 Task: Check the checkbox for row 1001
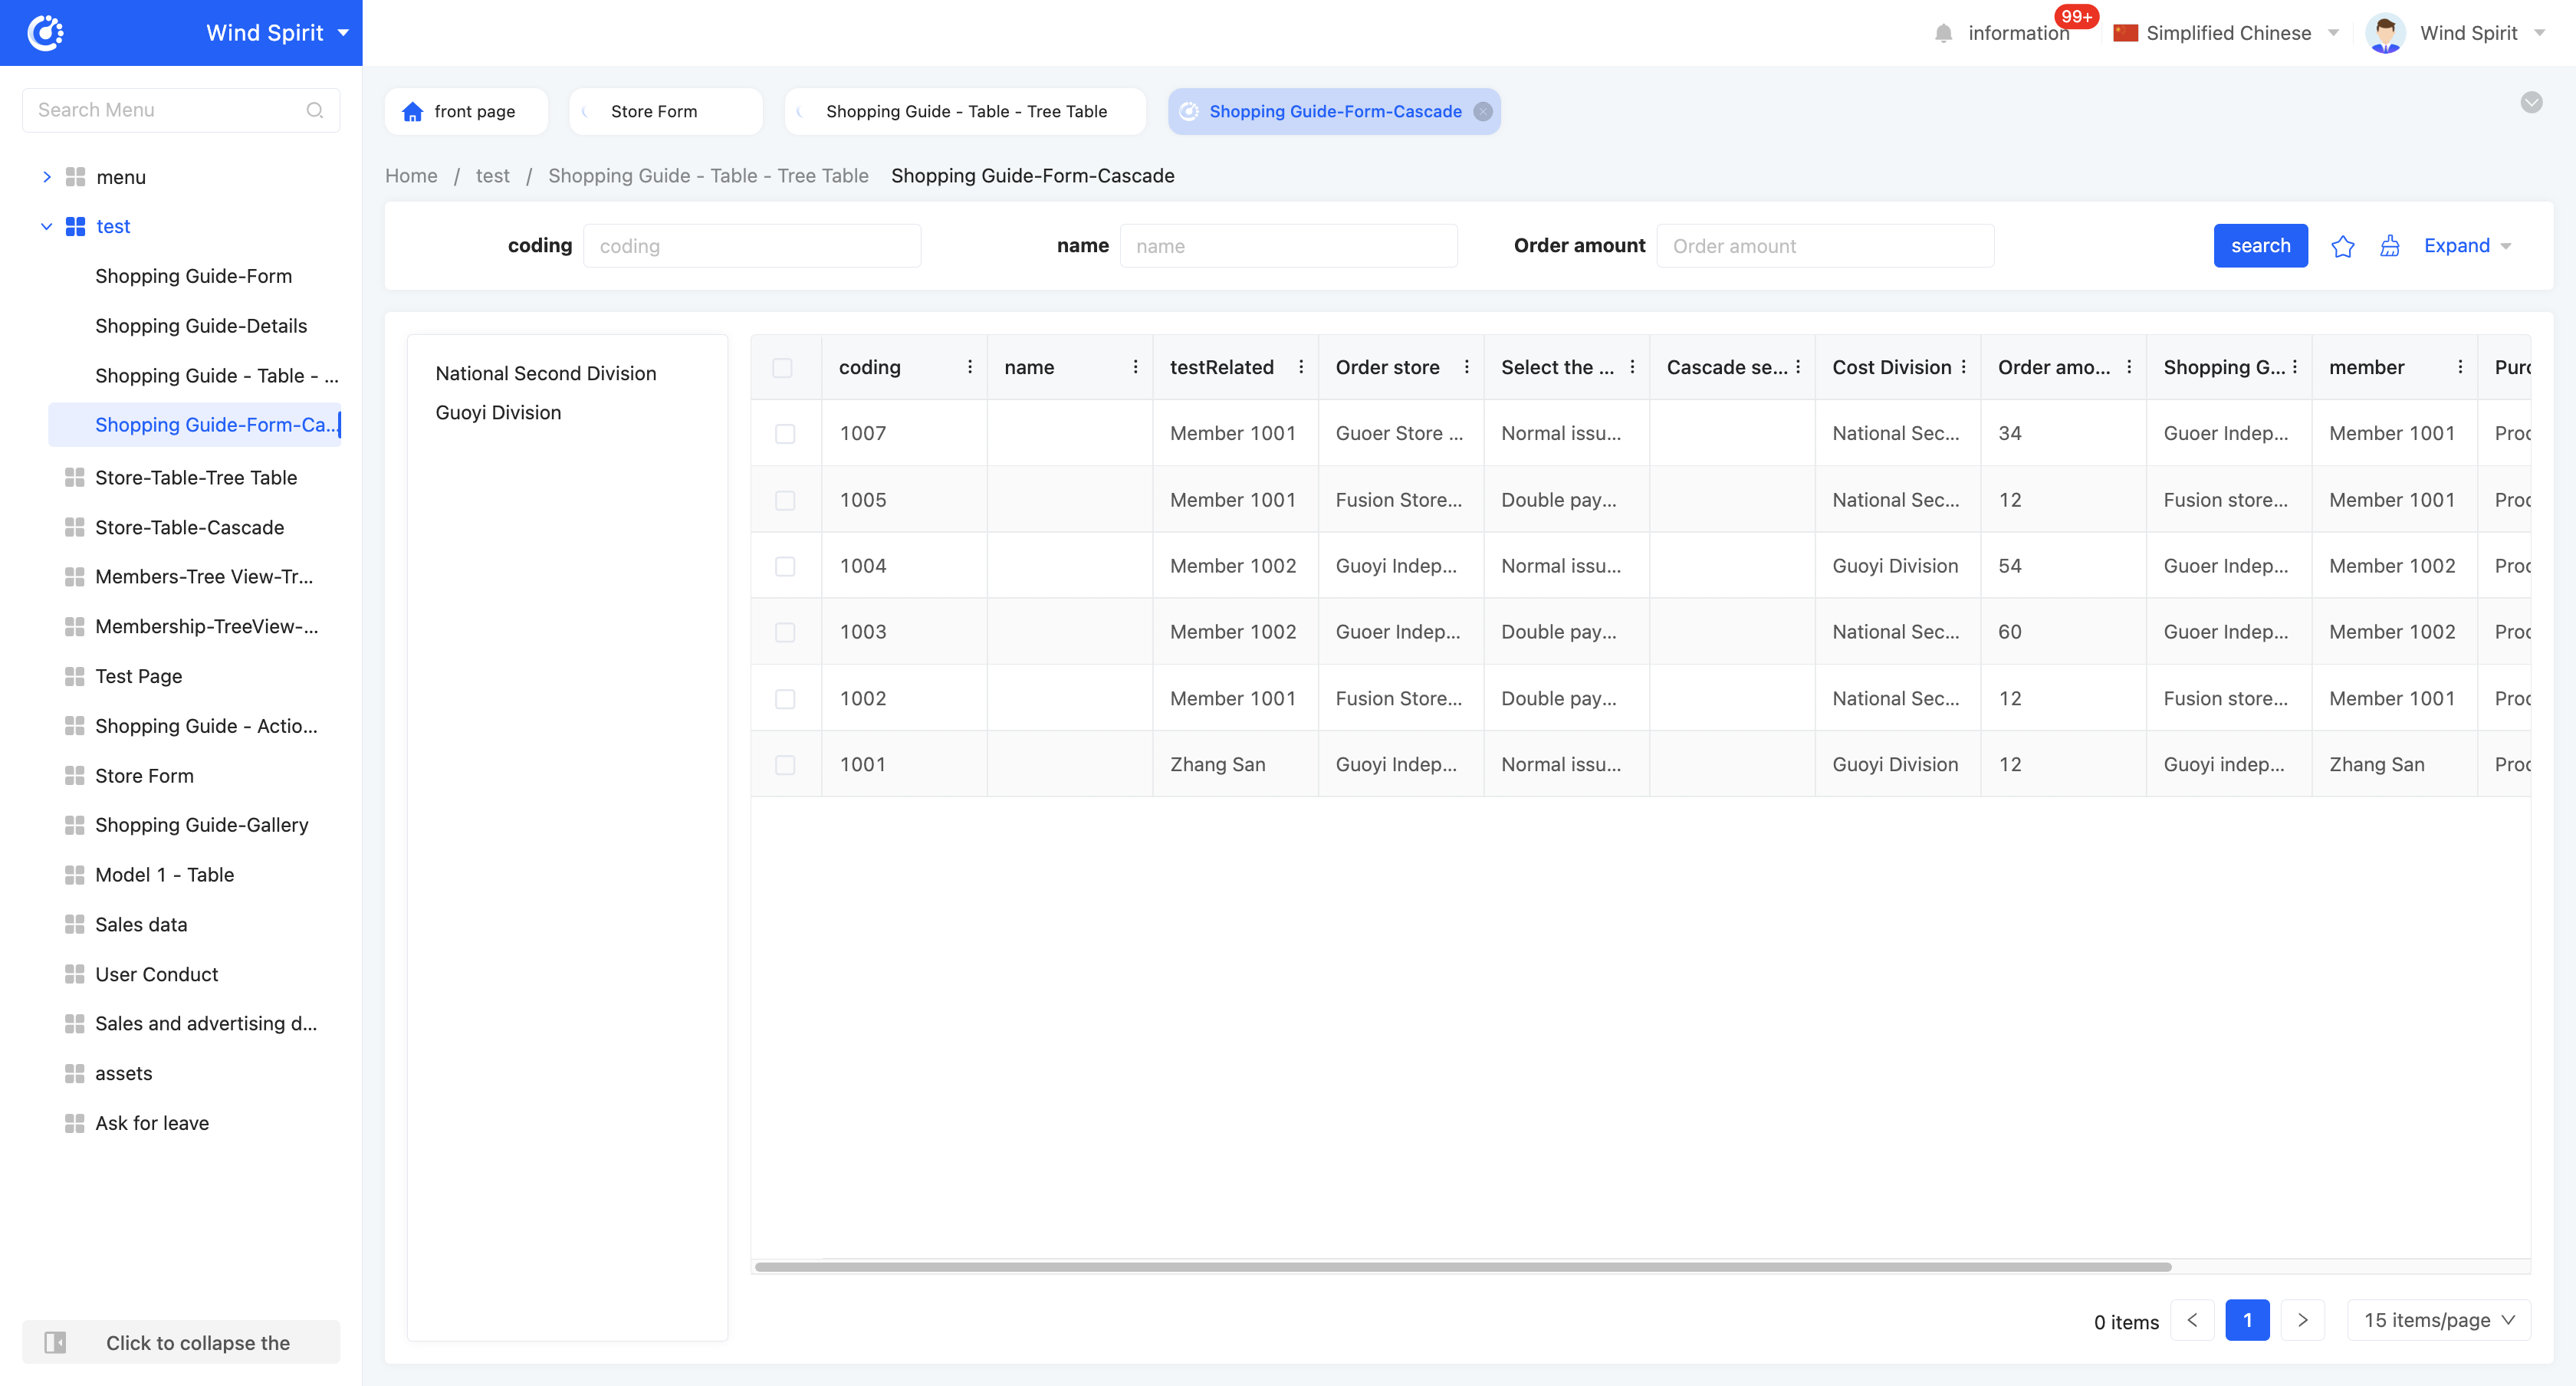tap(785, 764)
